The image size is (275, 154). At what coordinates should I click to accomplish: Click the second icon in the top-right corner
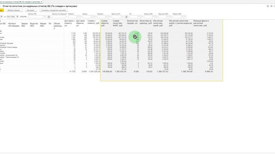click(x=271, y=6)
